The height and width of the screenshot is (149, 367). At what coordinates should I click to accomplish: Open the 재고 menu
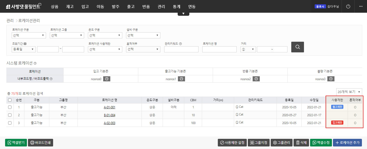pos(70,7)
